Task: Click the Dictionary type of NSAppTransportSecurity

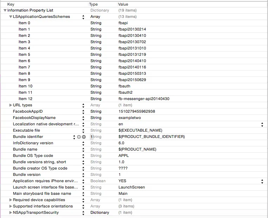Action: [100, 212]
